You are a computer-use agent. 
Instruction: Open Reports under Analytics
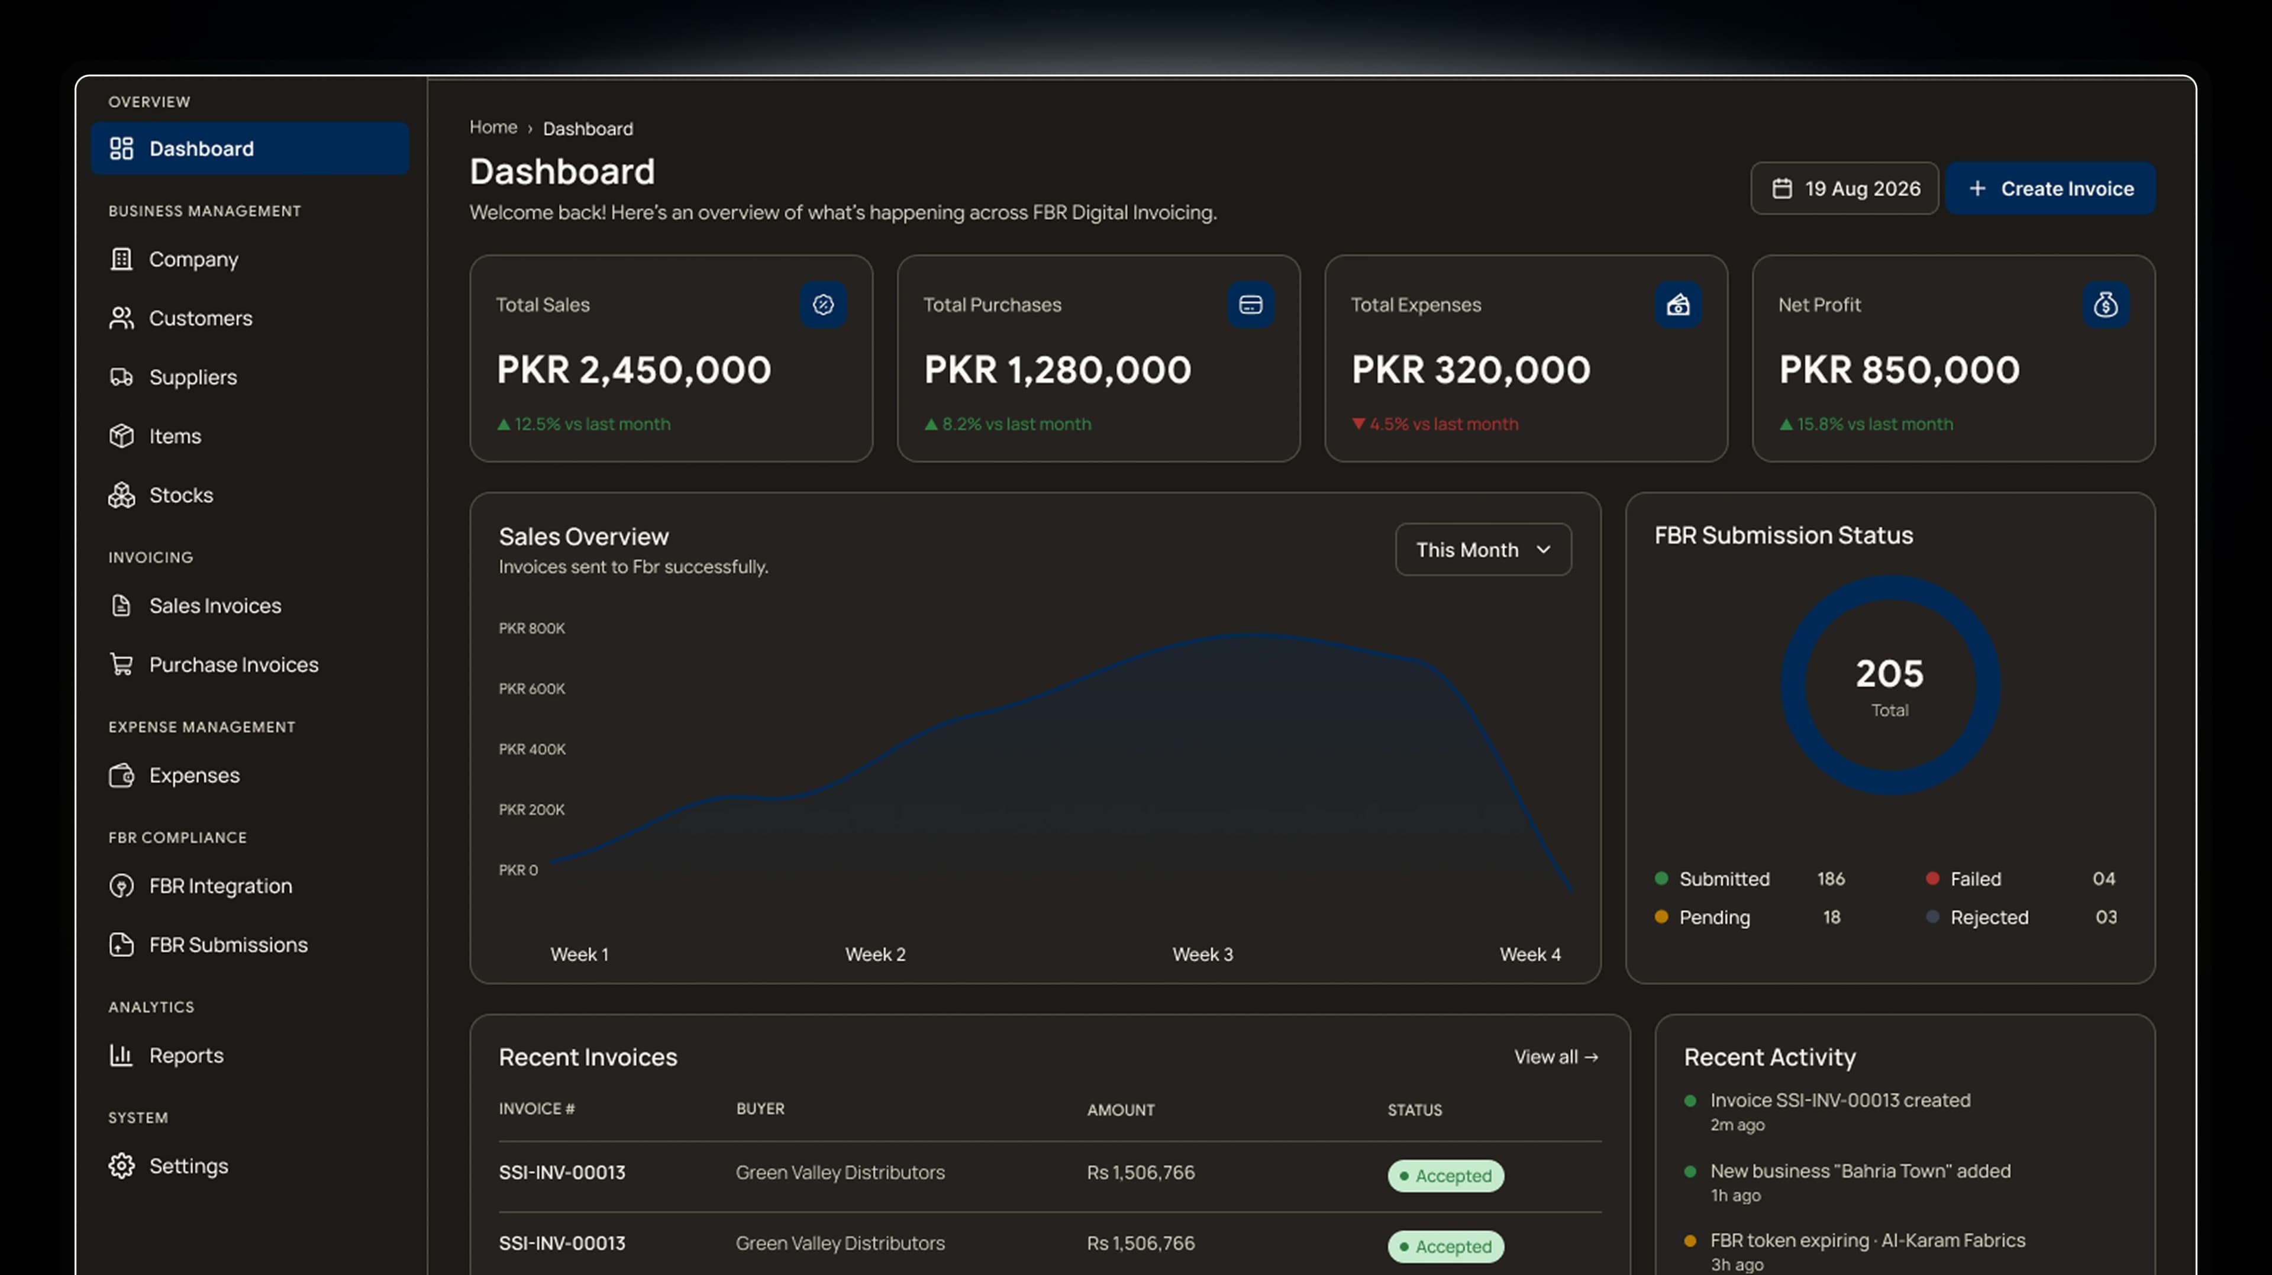pyautogui.click(x=250, y=1054)
